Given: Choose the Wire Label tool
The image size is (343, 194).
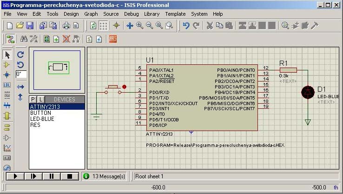Looking at the screenshot, I should pyautogui.click(x=7, y=85).
